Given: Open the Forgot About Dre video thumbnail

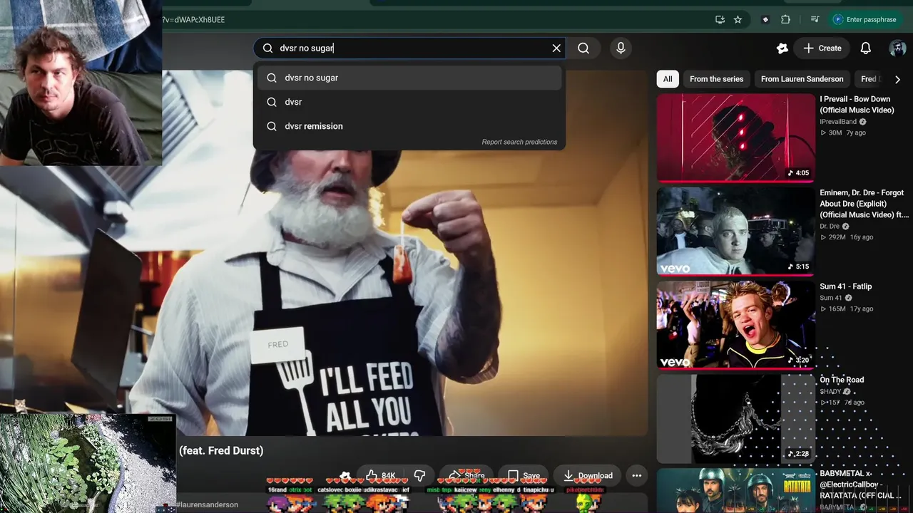Looking at the screenshot, I should point(735,231).
